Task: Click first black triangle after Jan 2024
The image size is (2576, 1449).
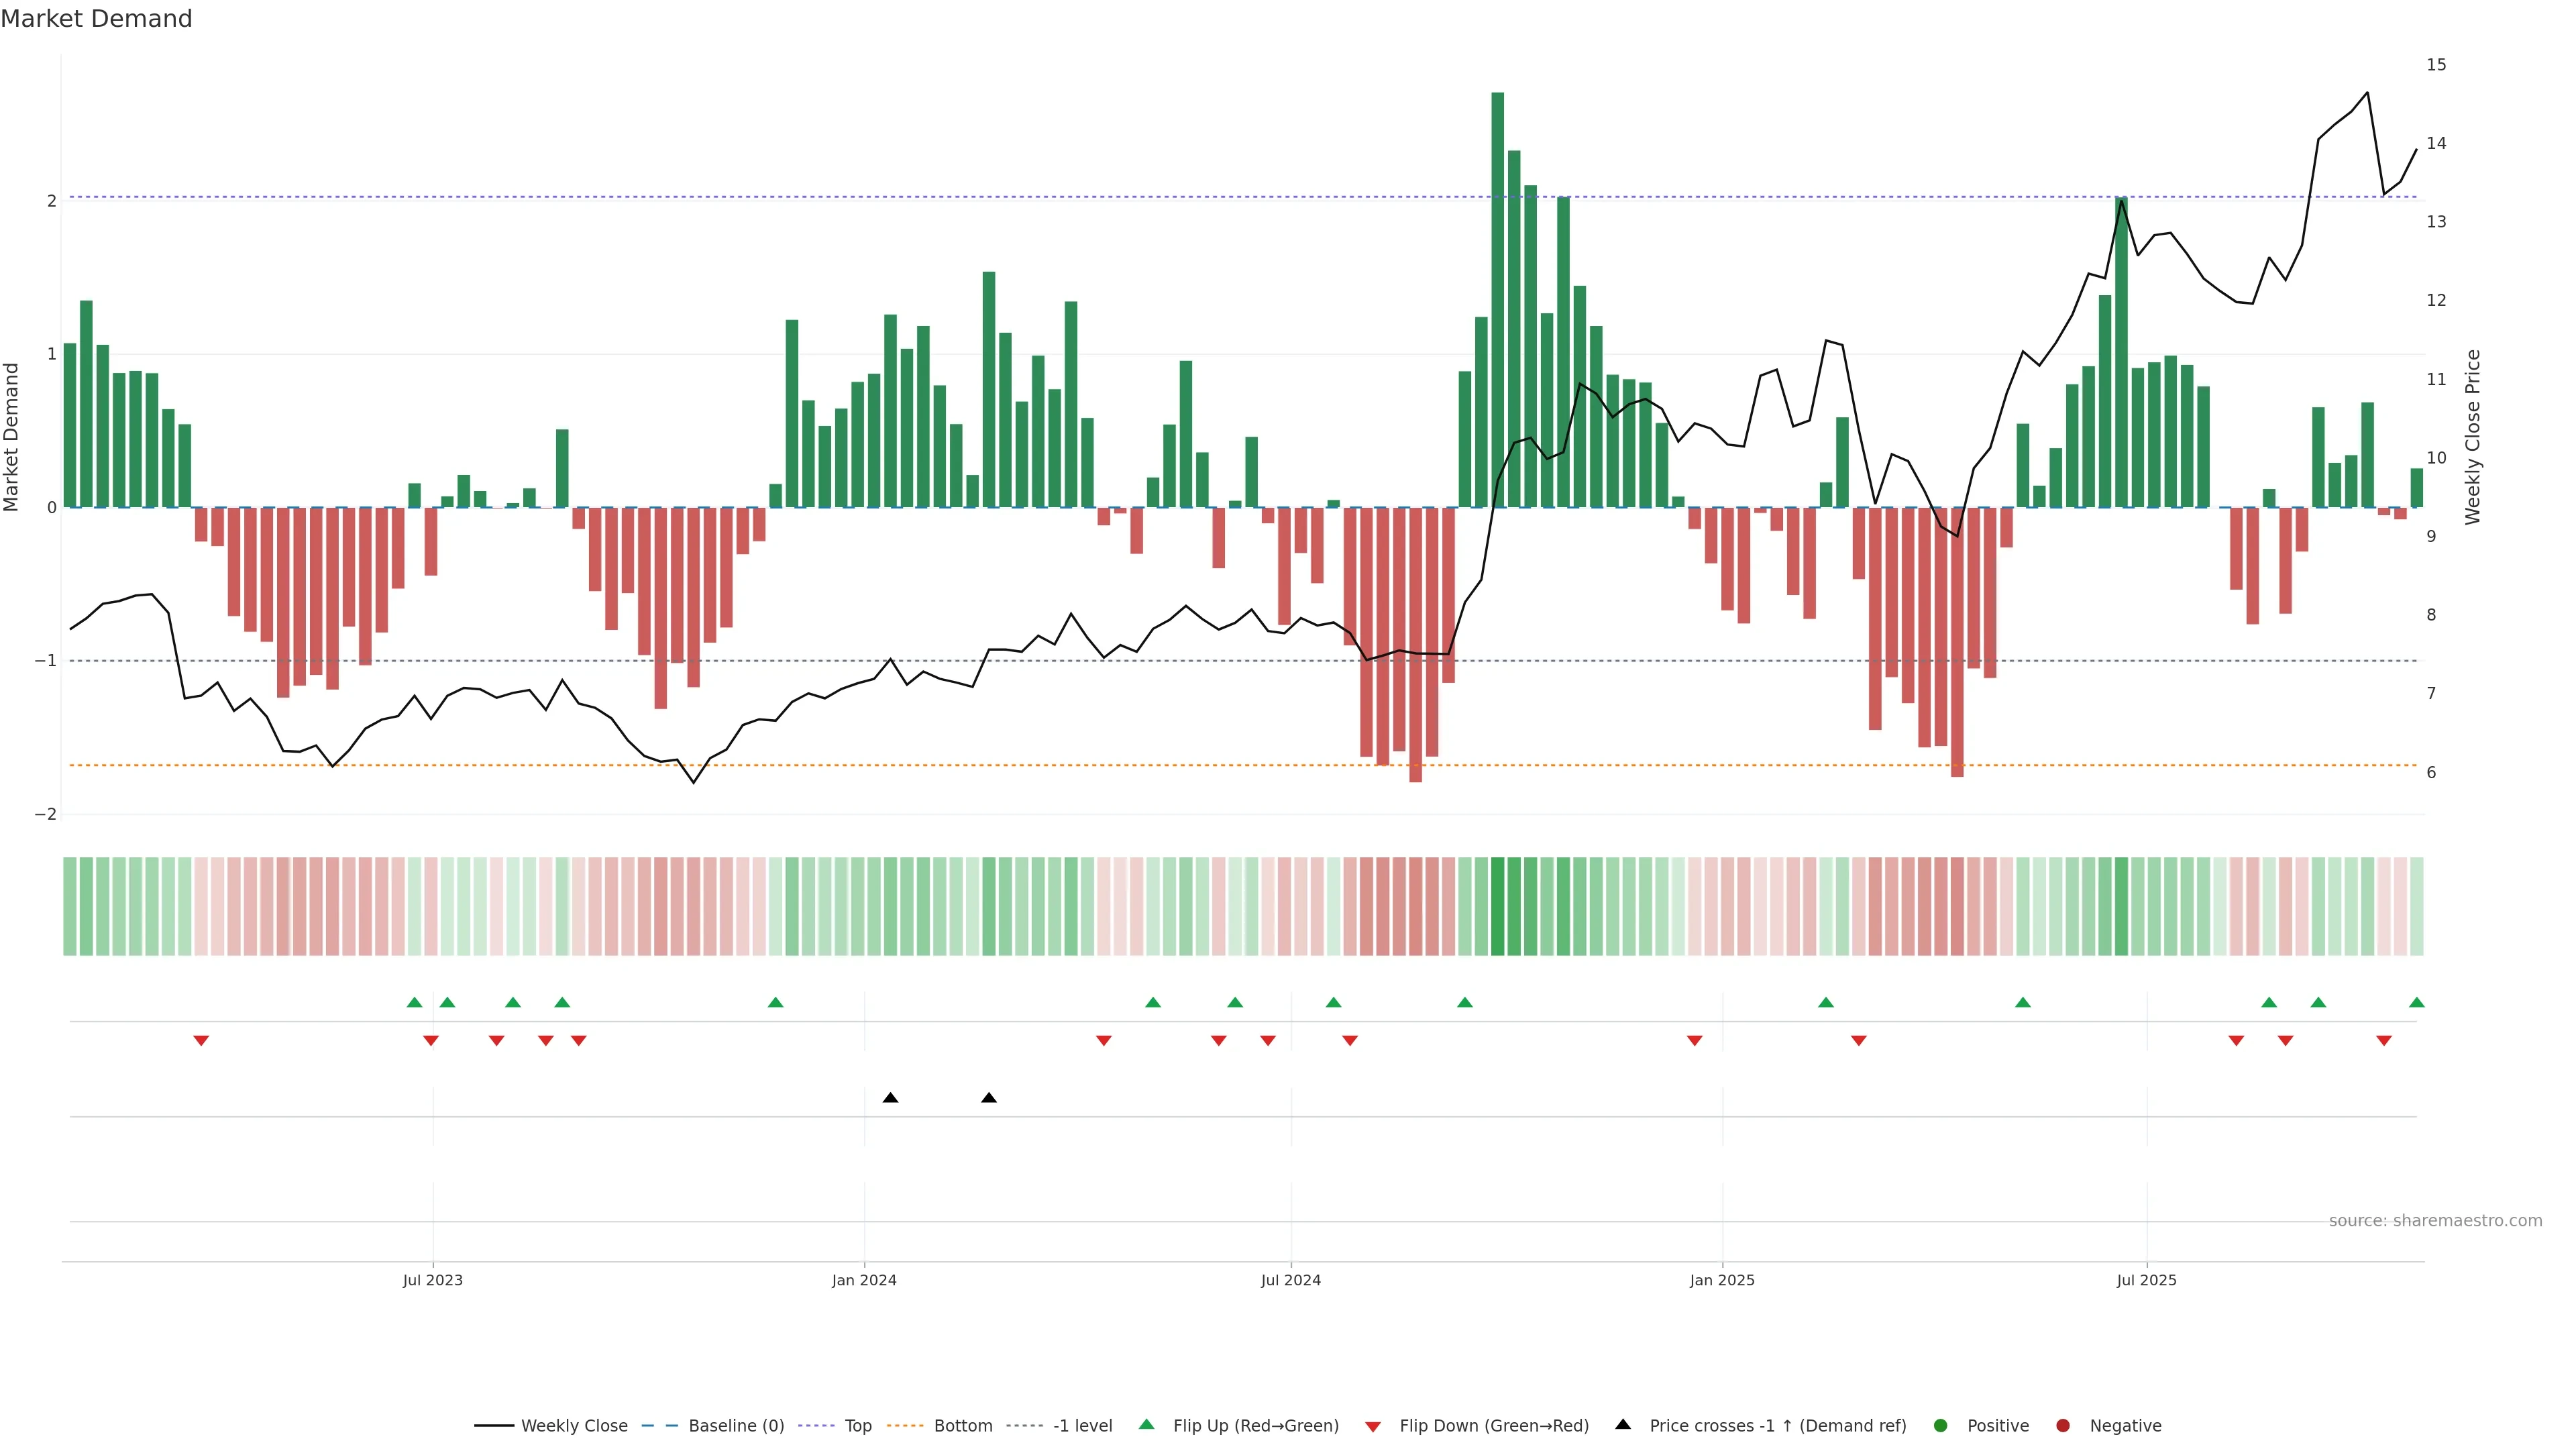Action: 890,1098
